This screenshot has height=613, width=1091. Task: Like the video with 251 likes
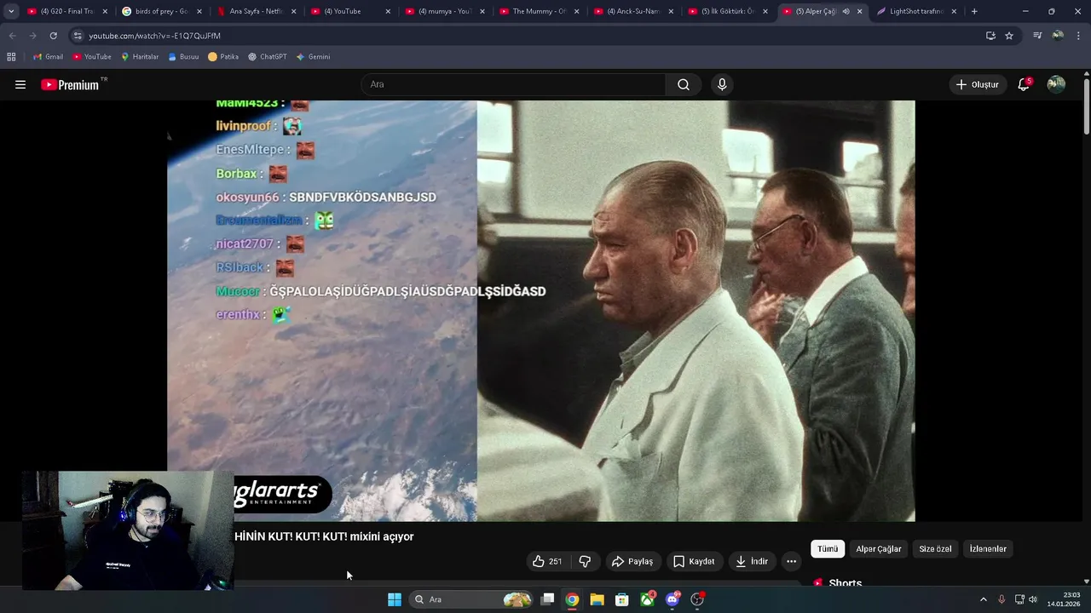(x=547, y=561)
